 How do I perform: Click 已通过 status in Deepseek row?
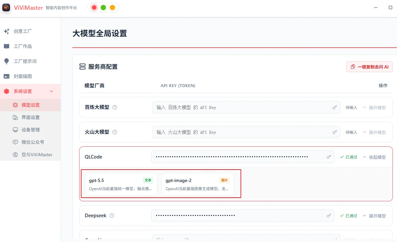348,216
